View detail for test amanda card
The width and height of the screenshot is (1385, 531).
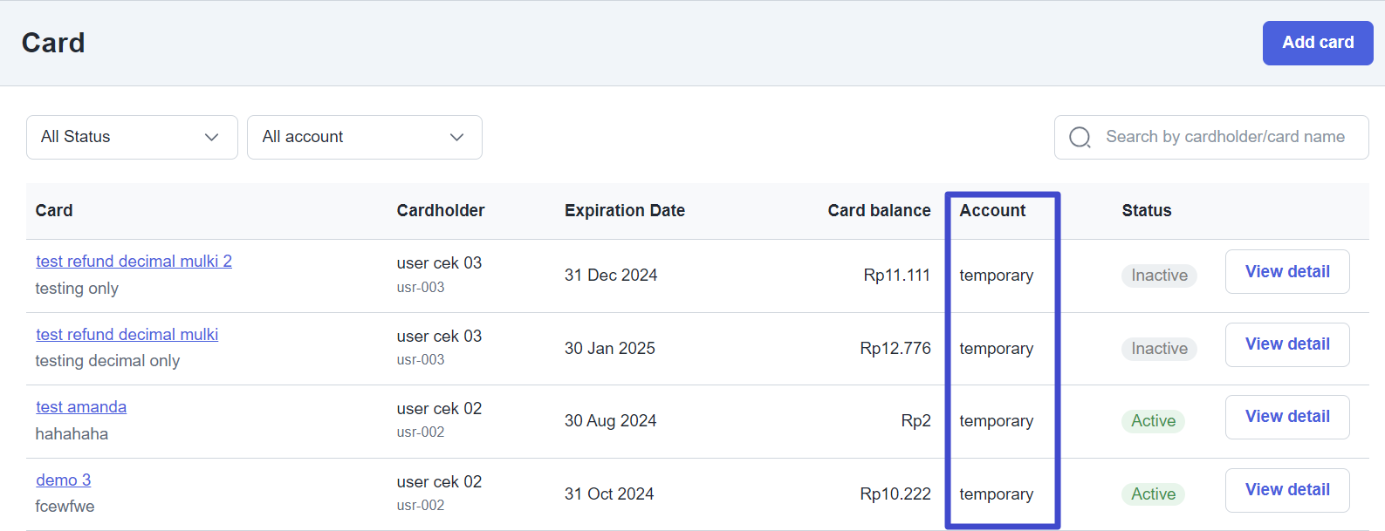click(x=1286, y=417)
